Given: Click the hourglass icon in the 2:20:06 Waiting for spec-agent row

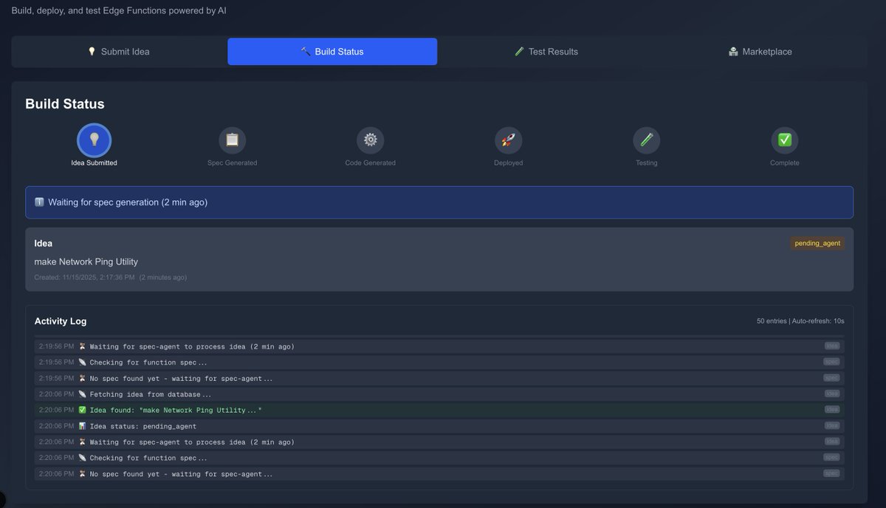Looking at the screenshot, I should click(x=83, y=442).
